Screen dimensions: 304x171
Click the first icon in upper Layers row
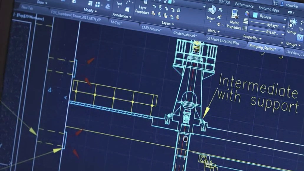point(154,6)
